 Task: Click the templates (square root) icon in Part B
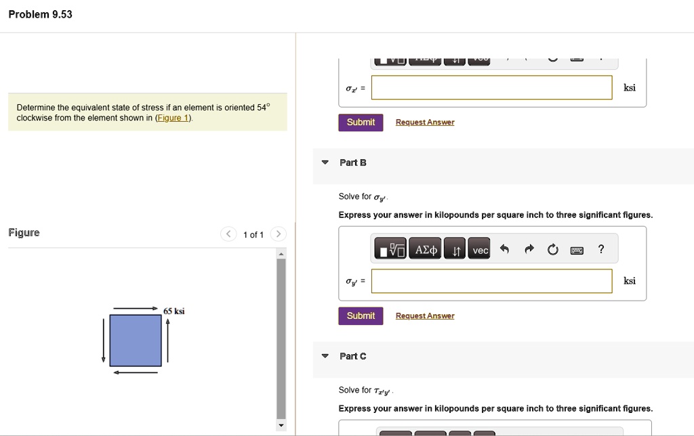tap(392, 250)
